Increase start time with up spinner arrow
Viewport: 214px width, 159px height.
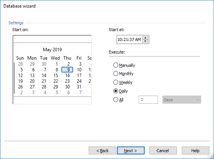[145, 38]
